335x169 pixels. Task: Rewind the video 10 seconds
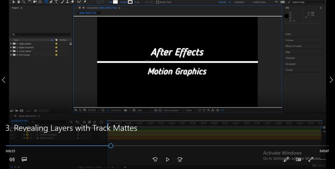tap(155, 160)
